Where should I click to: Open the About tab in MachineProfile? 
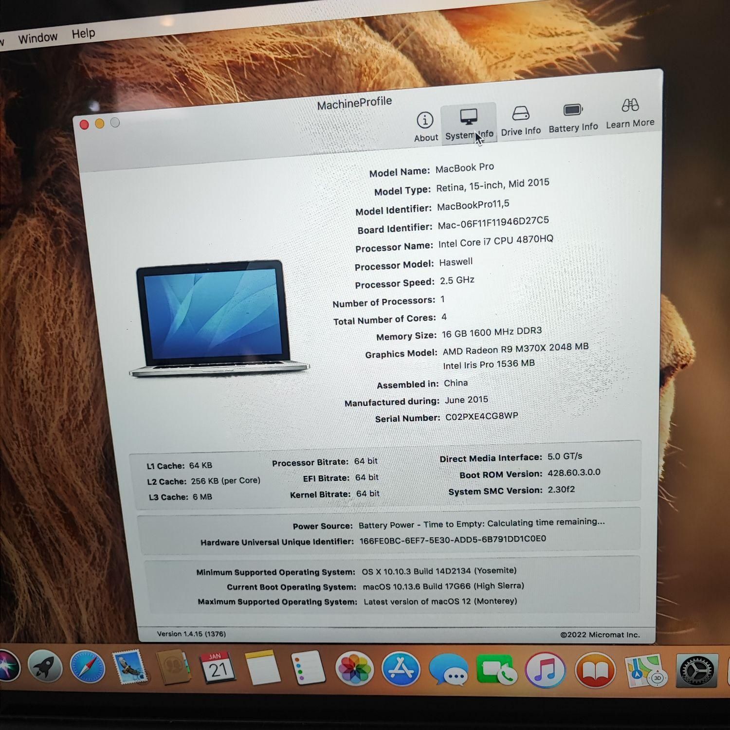coord(425,128)
